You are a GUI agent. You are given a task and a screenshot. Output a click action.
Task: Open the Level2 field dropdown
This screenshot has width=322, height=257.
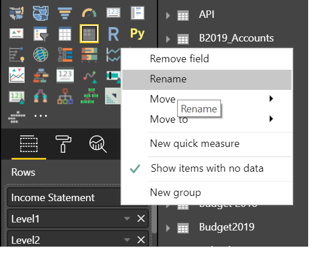pos(127,240)
